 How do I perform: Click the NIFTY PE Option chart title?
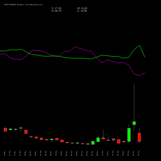point(23,5)
